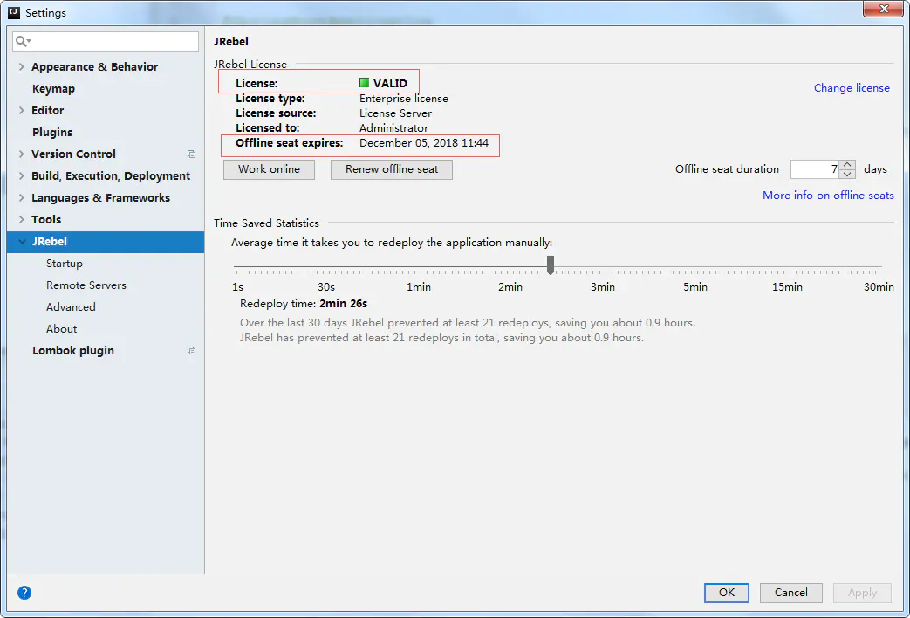Click the License Server source value

point(395,113)
